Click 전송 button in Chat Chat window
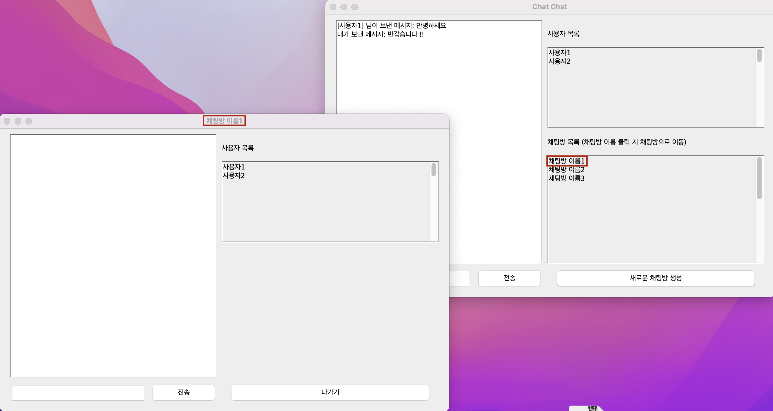 509,278
